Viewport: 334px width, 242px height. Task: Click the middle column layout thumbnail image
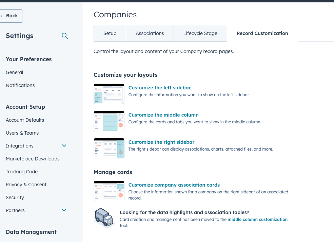pyautogui.click(x=109, y=121)
